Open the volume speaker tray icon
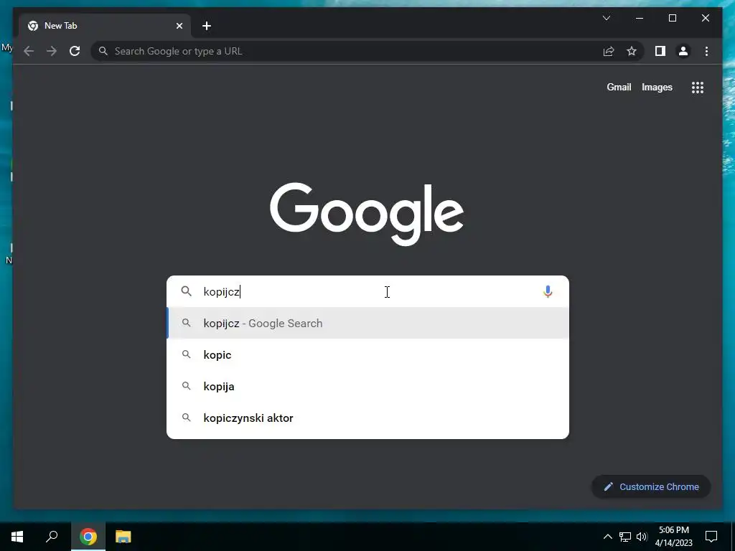Image resolution: width=735 pixels, height=551 pixels. click(x=641, y=537)
